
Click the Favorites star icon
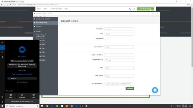[34, 27]
